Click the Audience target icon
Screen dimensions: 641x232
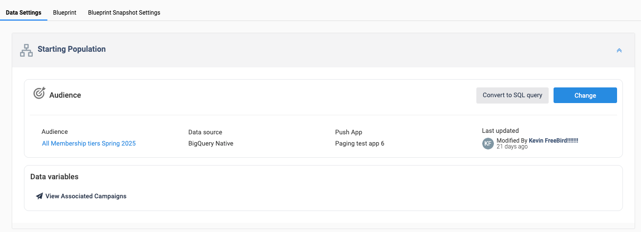(x=39, y=93)
